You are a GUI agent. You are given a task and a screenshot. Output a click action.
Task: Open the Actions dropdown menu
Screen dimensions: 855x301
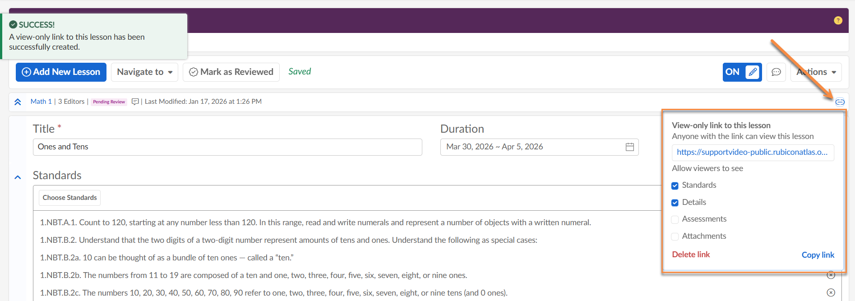(816, 72)
